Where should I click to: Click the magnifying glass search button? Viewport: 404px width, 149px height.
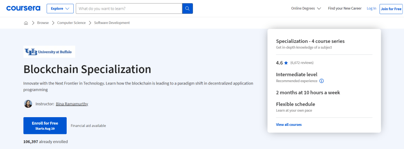pos(187,9)
